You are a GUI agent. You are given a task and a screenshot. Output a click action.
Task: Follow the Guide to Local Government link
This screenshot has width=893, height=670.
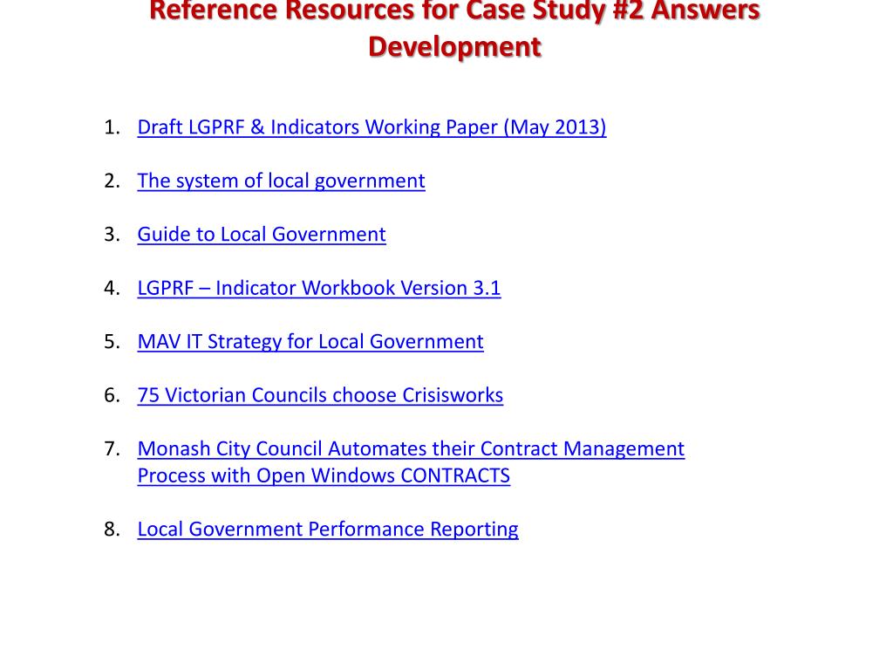(262, 234)
